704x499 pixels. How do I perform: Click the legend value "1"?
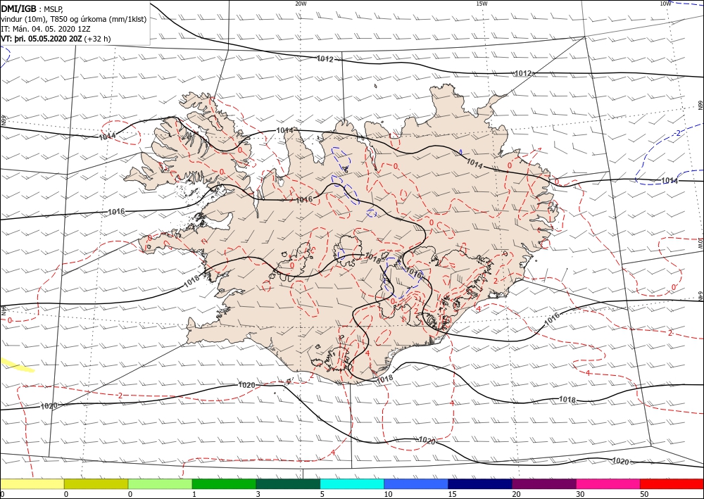(x=194, y=494)
